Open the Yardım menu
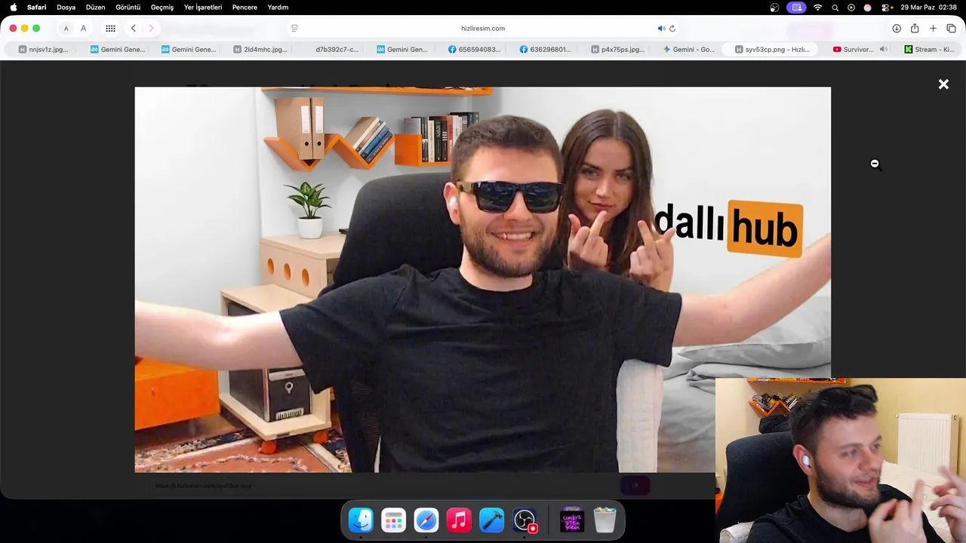This screenshot has height=543, width=966. point(278,8)
